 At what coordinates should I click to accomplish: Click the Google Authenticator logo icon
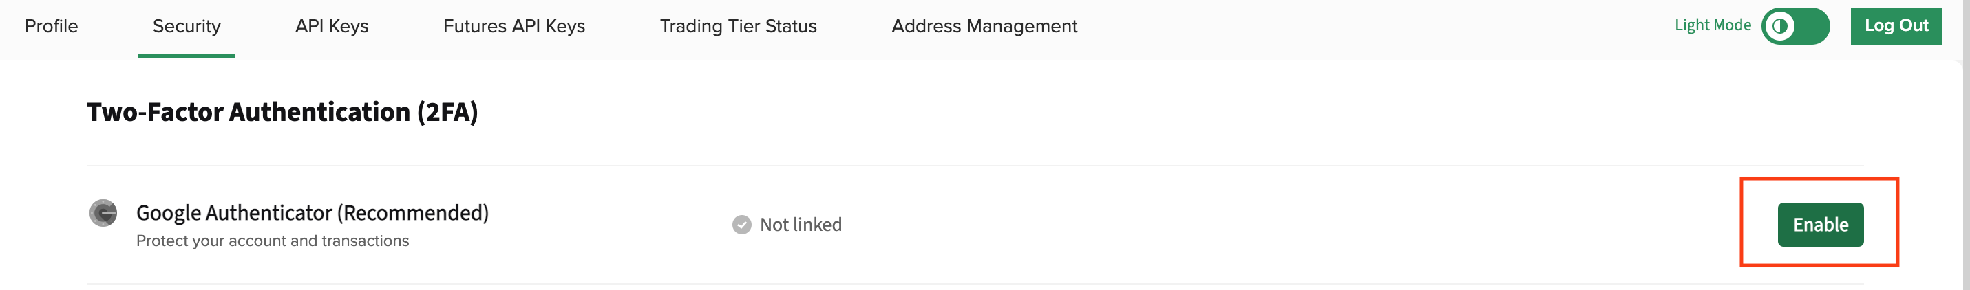(x=103, y=213)
